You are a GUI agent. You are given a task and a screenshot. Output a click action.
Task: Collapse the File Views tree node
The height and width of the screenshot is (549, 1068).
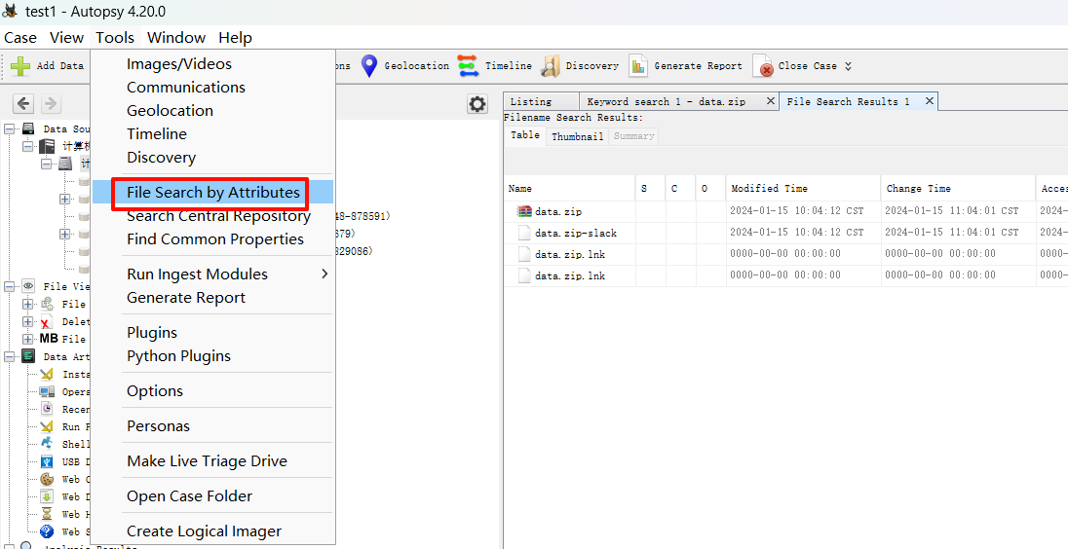click(x=9, y=286)
